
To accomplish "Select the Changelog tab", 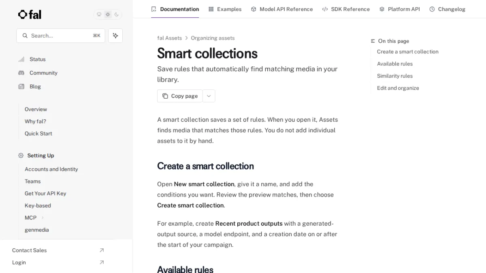I will coord(447,9).
